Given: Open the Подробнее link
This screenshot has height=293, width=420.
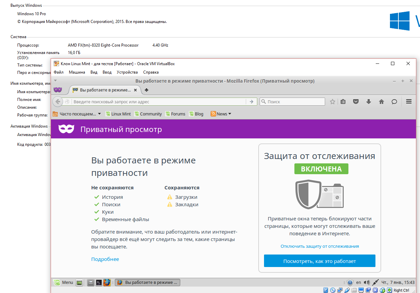Looking at the screenshot, I should click(x=105, y=259).
